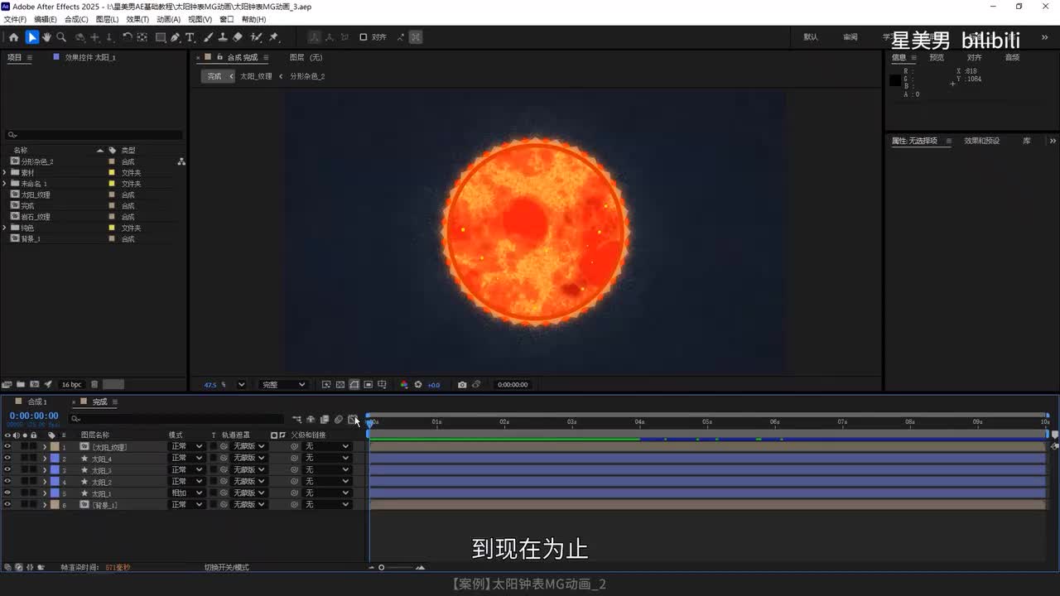Switch to the 合成1 timeline tab
This screenshot has height=596, width=1060.
37,402
